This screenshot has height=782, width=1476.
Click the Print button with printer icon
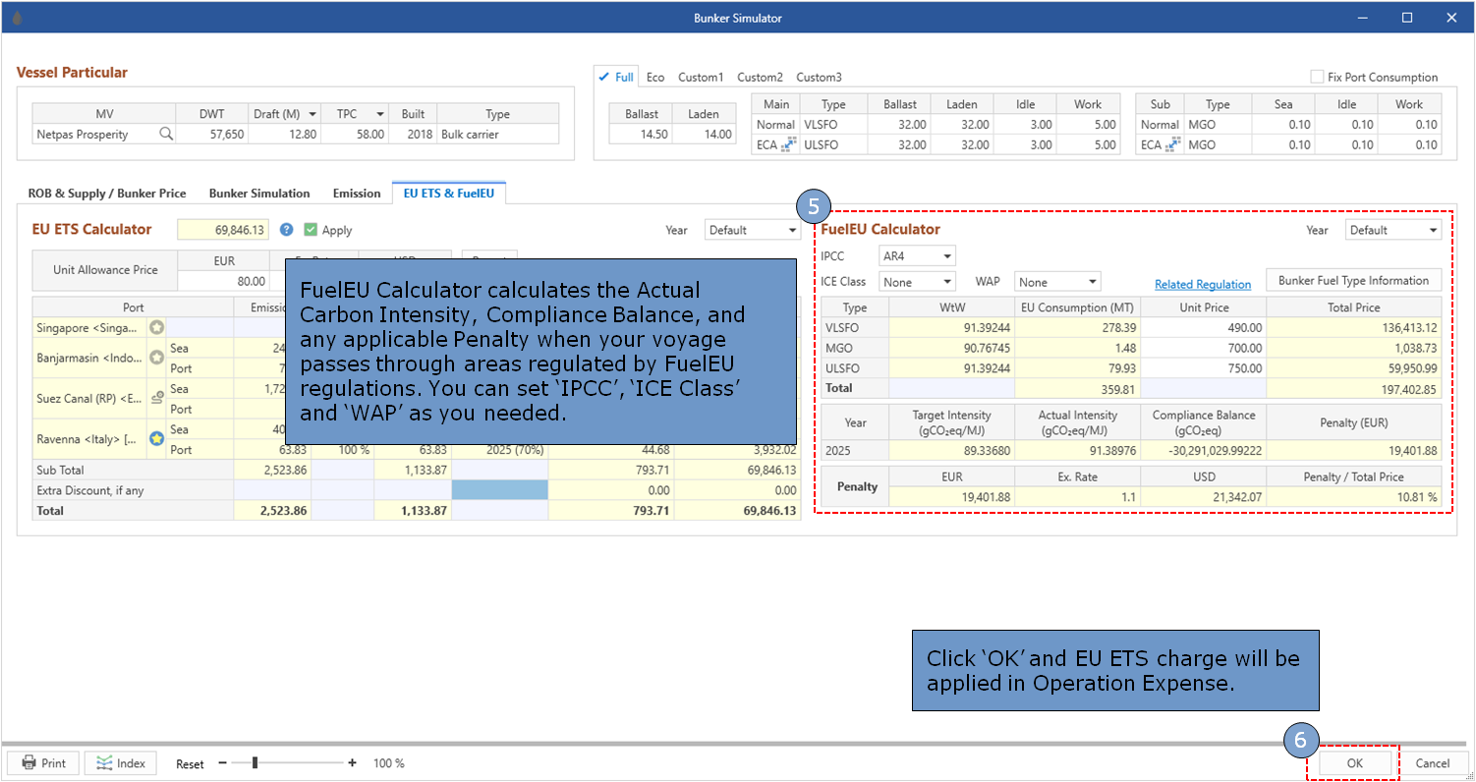43,763
